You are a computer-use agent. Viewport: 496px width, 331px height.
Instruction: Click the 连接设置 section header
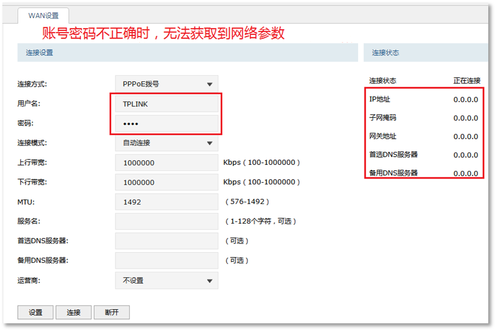click(x=39, y=53)
